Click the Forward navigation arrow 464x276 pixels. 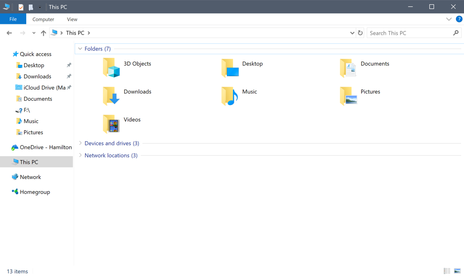pos(22,33)
